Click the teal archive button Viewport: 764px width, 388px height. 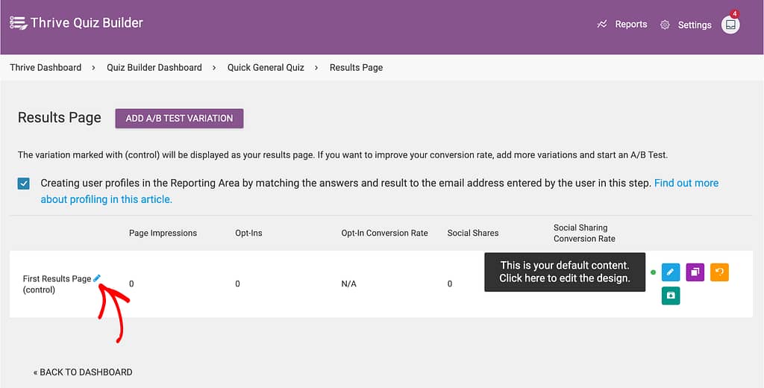click(671, 296)
